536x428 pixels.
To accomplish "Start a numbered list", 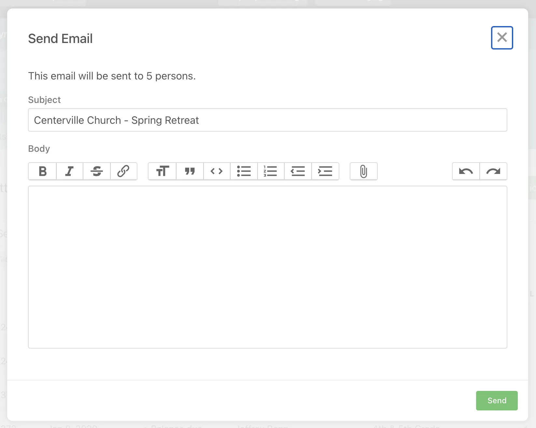I will (271, 171).
